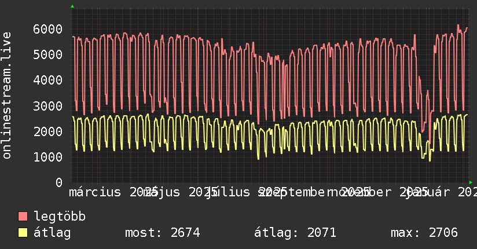This screenshot has height=249, width=477.
Task: Click the onlinestream.live vertical axis title
Action: pyautogui.click(x=7, y=96)
